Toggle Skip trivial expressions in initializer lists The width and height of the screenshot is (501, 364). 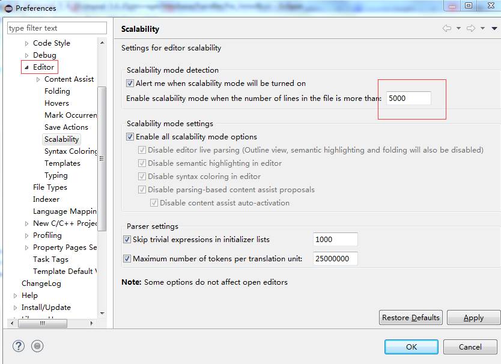point(127,240)
